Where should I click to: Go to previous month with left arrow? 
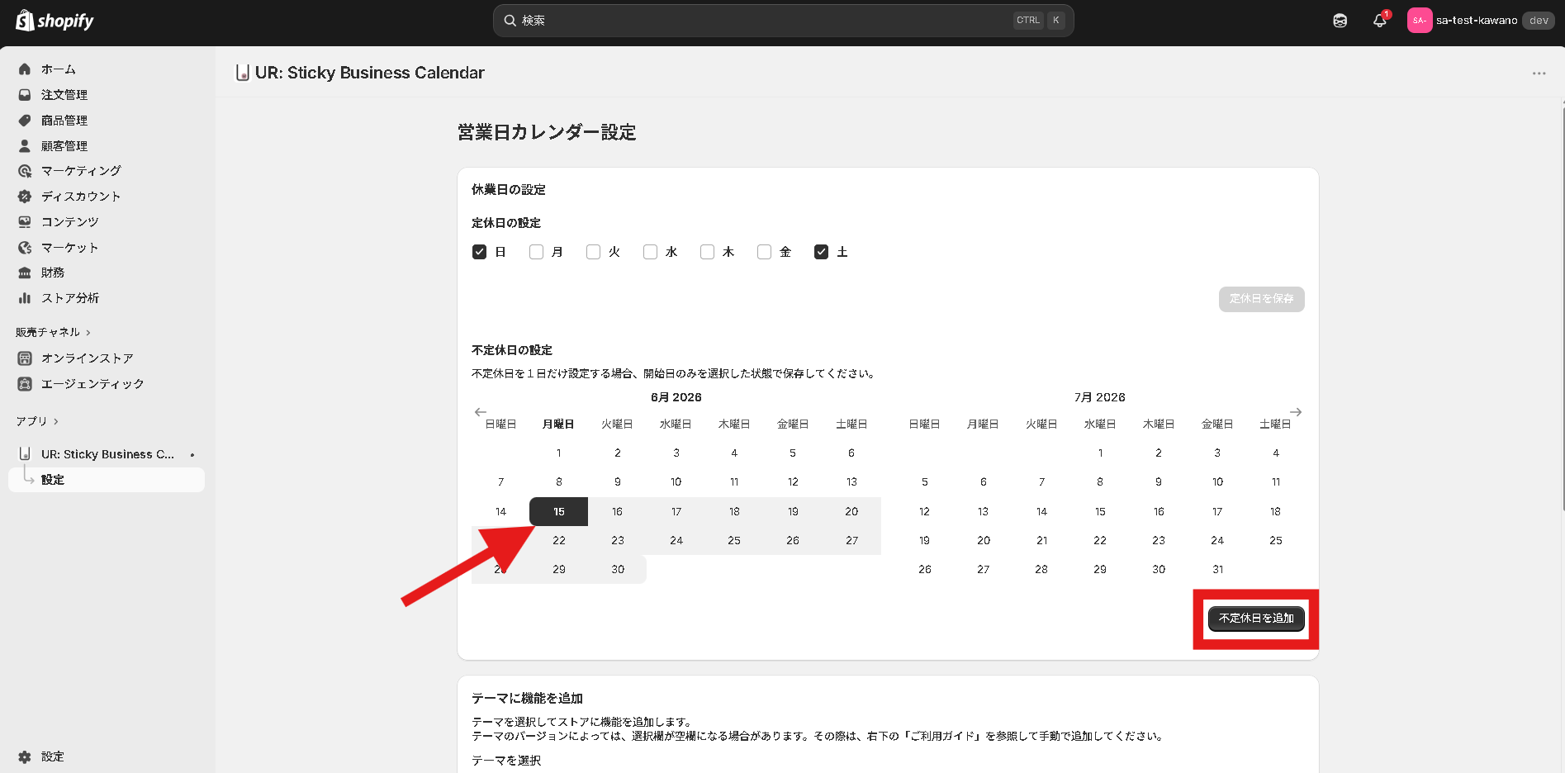click(481, 412)
